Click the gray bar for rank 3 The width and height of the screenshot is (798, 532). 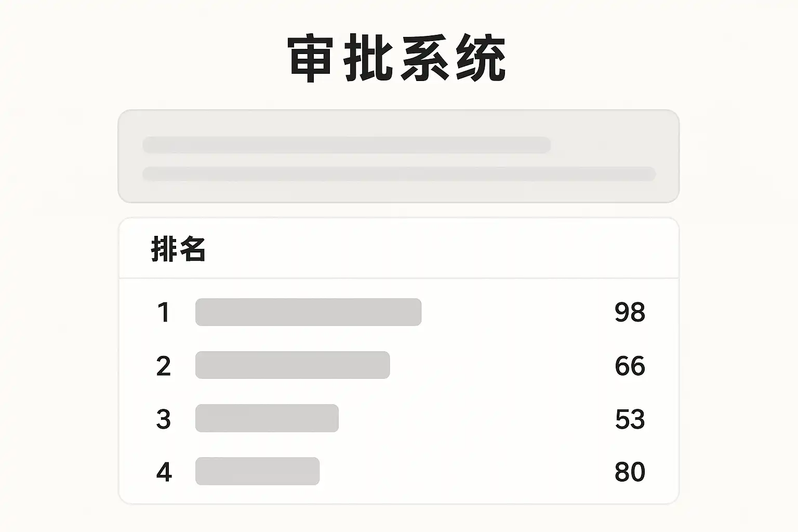click(267, 418)
